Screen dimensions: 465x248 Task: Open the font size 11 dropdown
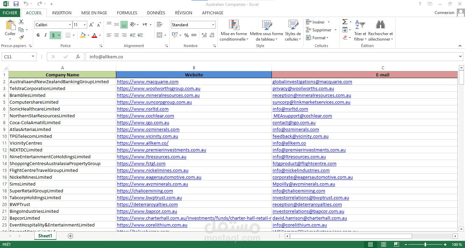tap(85, 25)
